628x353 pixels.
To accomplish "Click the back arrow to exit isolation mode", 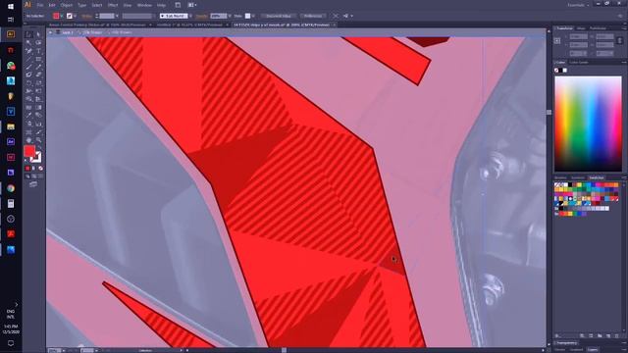I will (x=51, y=32).
